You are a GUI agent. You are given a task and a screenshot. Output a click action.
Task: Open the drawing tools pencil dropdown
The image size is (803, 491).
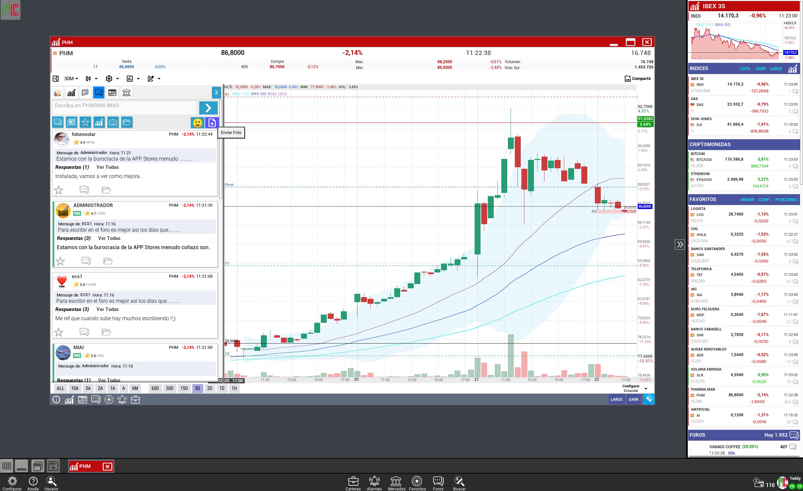[x=154, y=79]
